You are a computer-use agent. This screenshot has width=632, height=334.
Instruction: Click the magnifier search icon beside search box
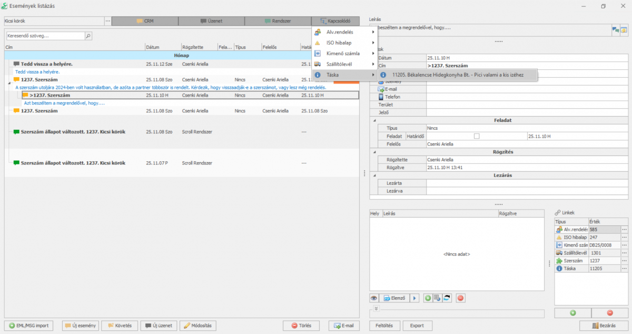[x=88, y=36]
